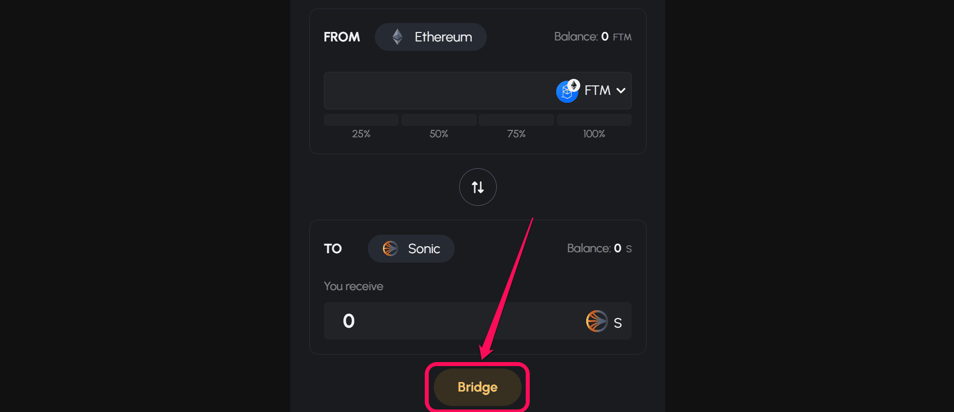Screen dimensions: 954x412
Task: Click the Sonic logo beside TO
Action: pyautogui.click(x=390, y=249)
